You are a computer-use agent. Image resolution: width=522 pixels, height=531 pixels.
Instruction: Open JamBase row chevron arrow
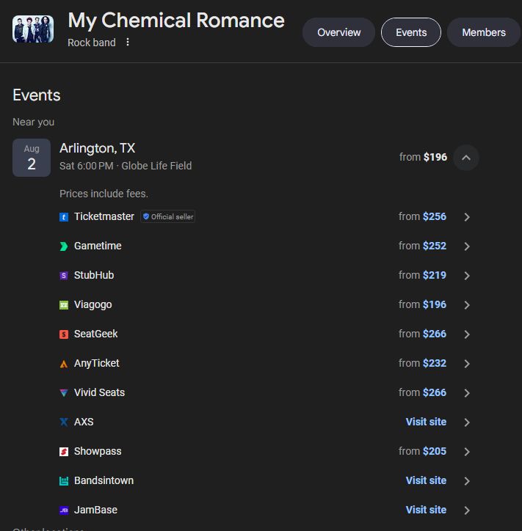pyautogui.click(x=467, y=510)
